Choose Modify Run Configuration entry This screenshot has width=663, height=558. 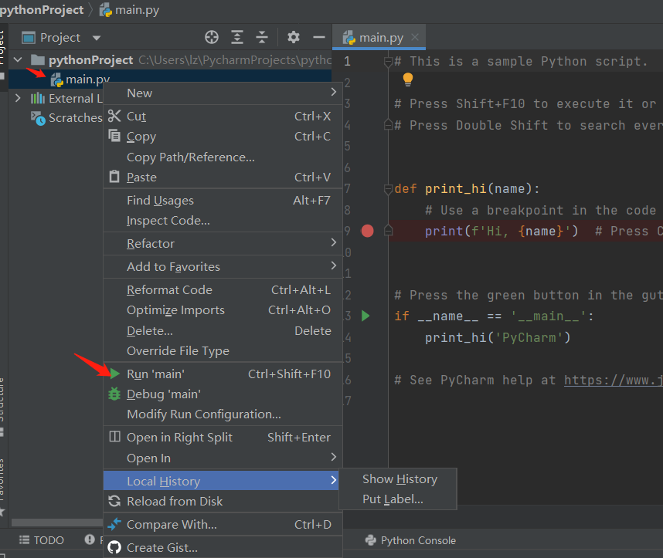point(223,414)
